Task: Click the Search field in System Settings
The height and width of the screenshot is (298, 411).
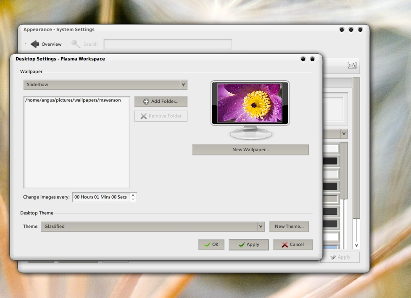Action: pos(168,44)
